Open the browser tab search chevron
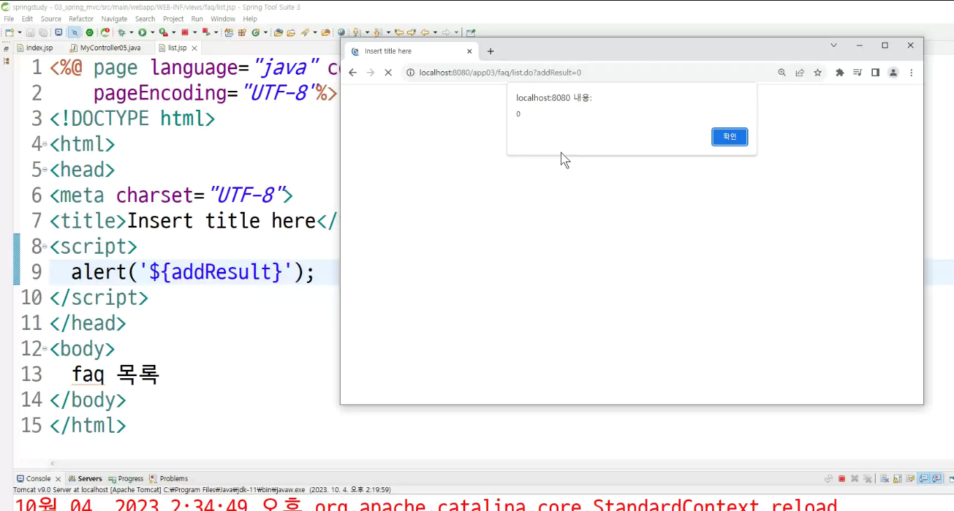Viewport: 954px width, 511px height. [834, 45]
